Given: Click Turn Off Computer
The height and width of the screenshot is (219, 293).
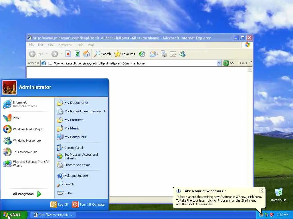Looking at the screenshot, I should click(89, 204).
